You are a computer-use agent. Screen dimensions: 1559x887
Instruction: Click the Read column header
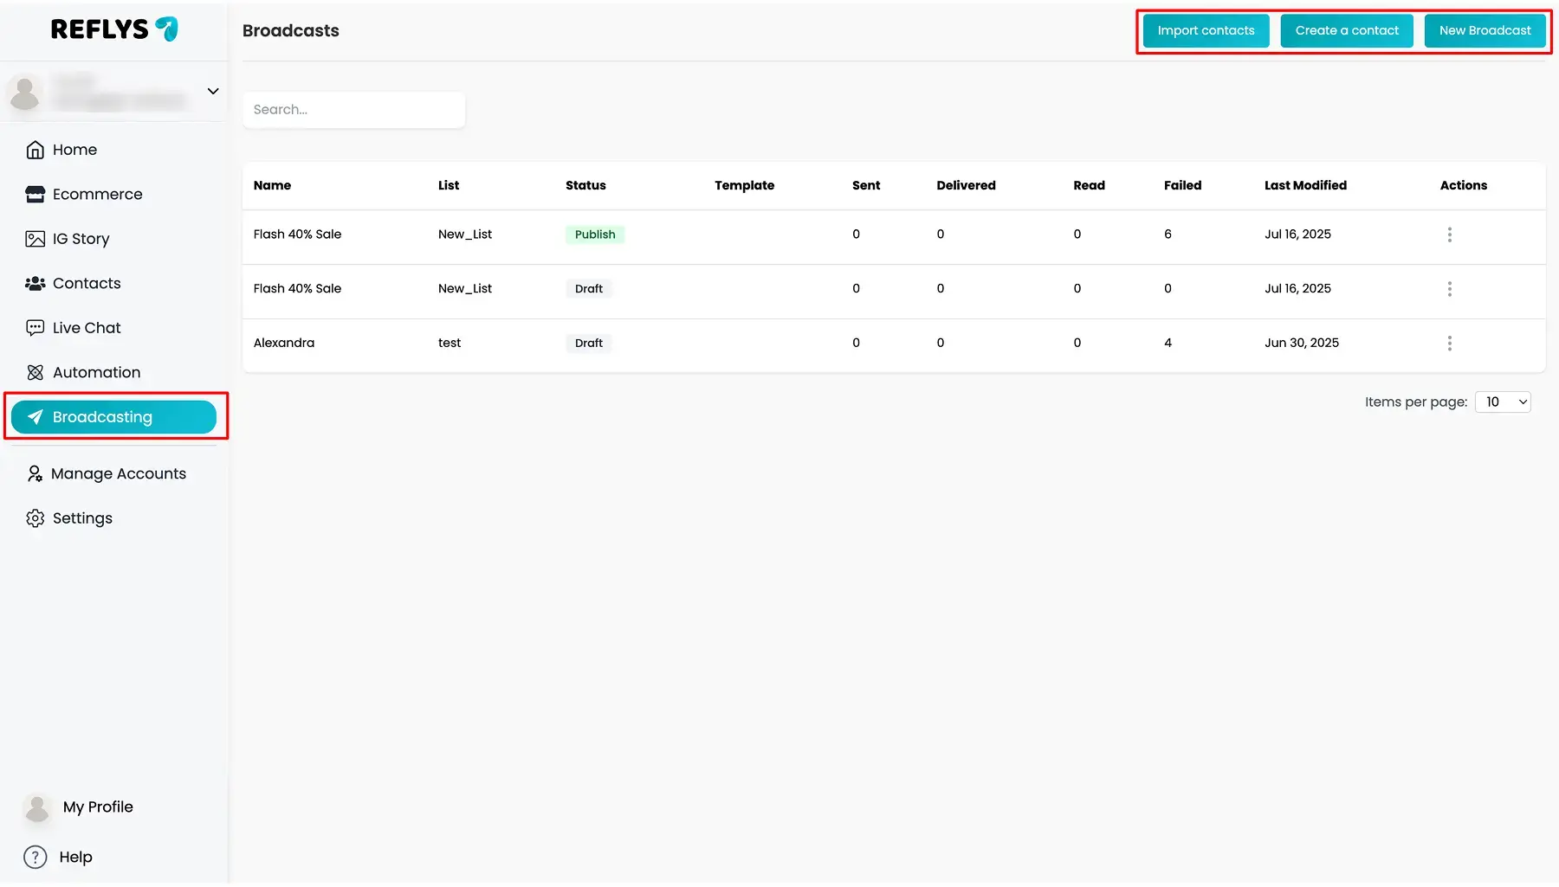click(1089, 185)
